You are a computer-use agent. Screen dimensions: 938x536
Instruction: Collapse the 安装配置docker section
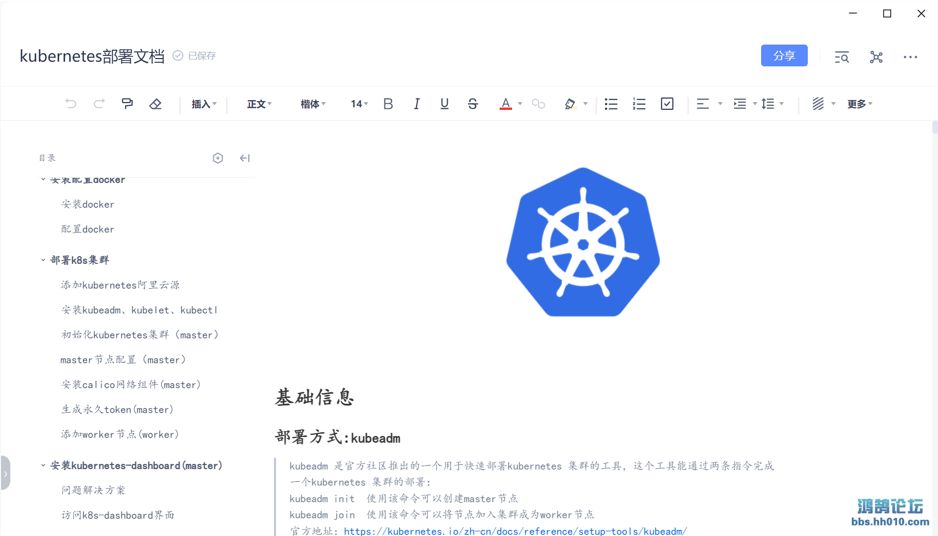[43, 180]
